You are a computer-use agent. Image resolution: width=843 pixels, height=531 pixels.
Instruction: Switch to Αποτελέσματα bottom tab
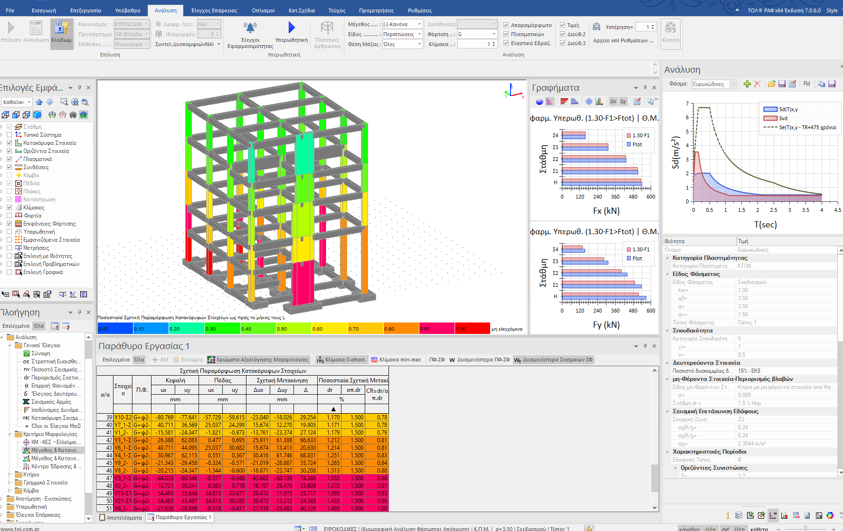pyautogui.click(x=121, y=518)
